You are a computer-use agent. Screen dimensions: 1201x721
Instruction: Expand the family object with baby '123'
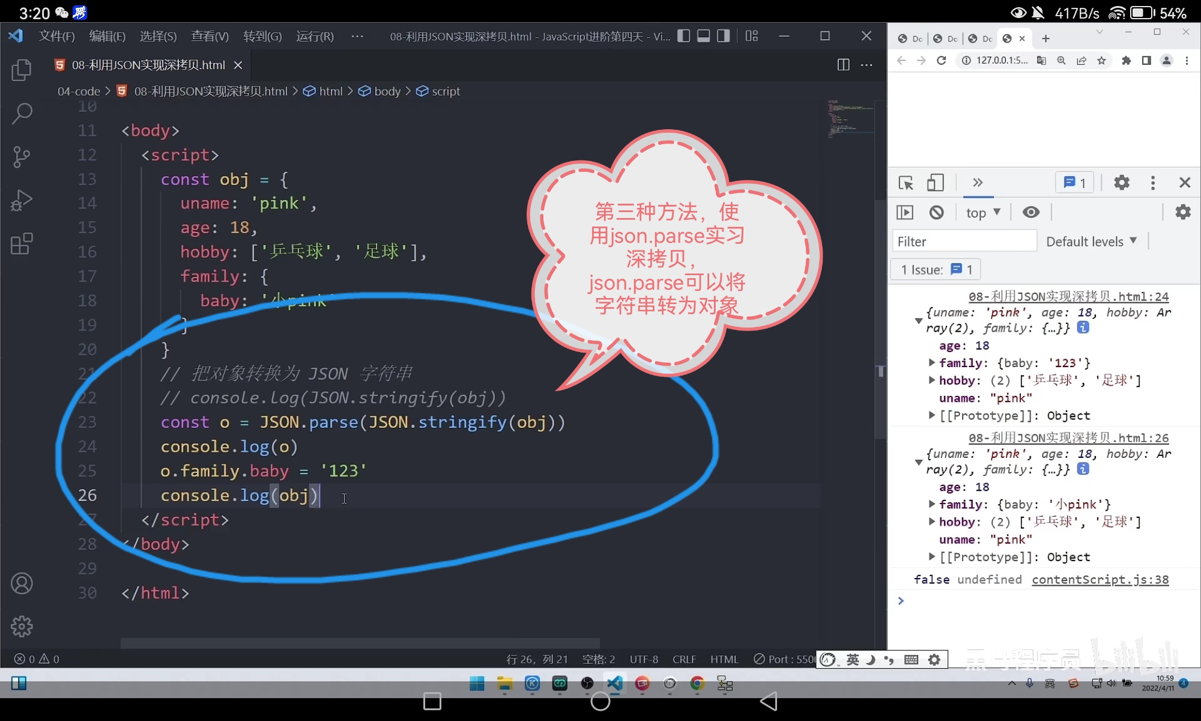coord(931,362)
